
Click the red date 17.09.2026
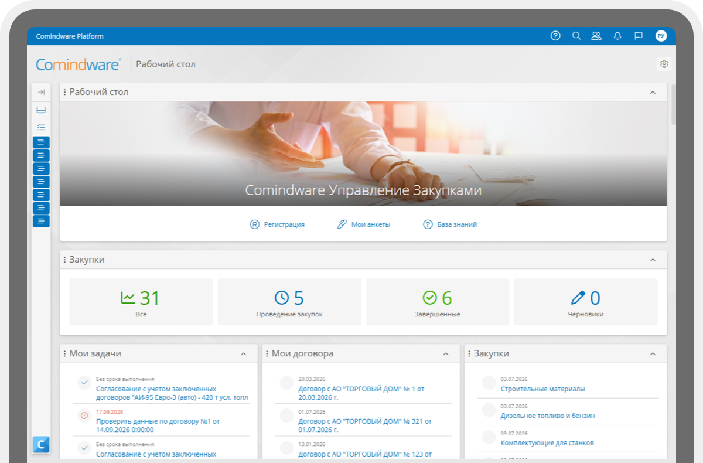[110, 411]
